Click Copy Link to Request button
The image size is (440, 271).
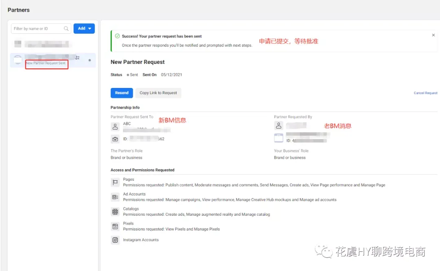click(x=158, y=93)
